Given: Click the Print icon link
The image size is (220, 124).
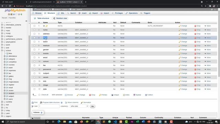Looking at the screenshot, I should [x=35, y=103].
